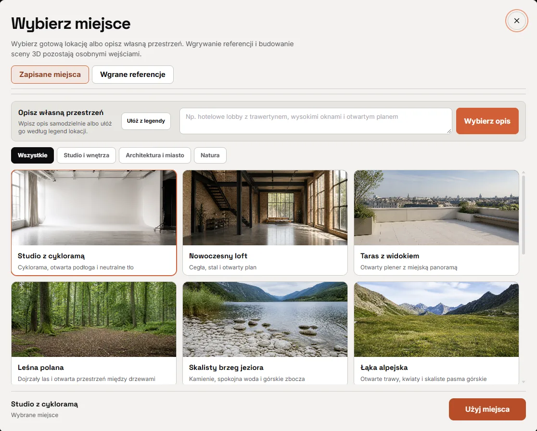This screenshot has width=537, height=431.
Task: Choose the Skalisty brzeg jeziora thumbnail
Action: [x=265, y=319]
